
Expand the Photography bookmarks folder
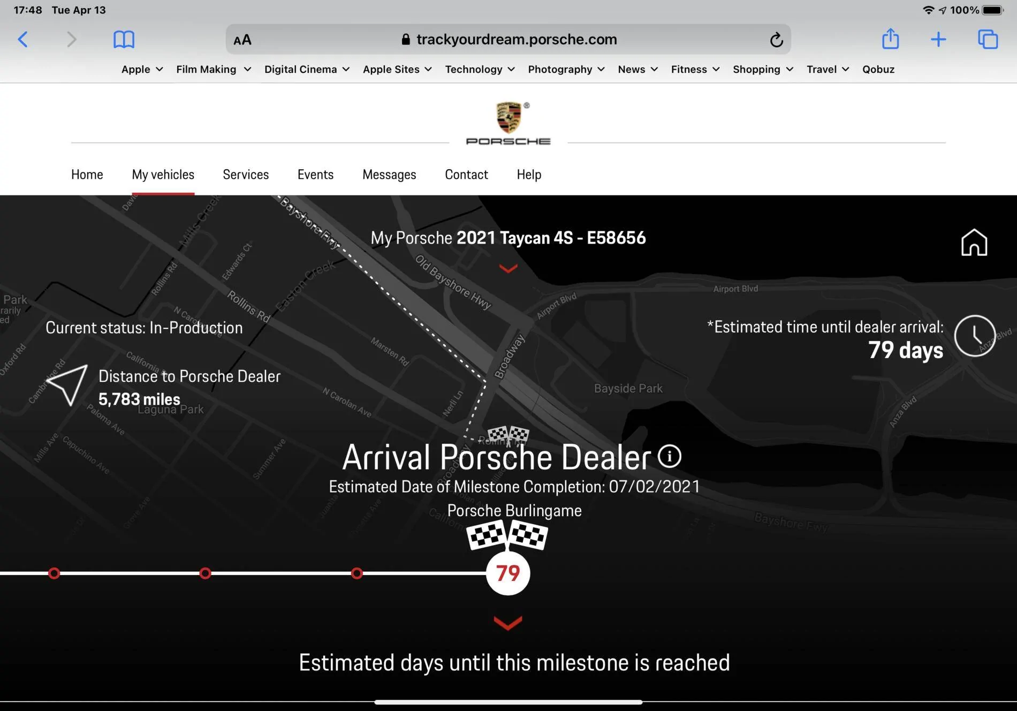coord(566,69)
